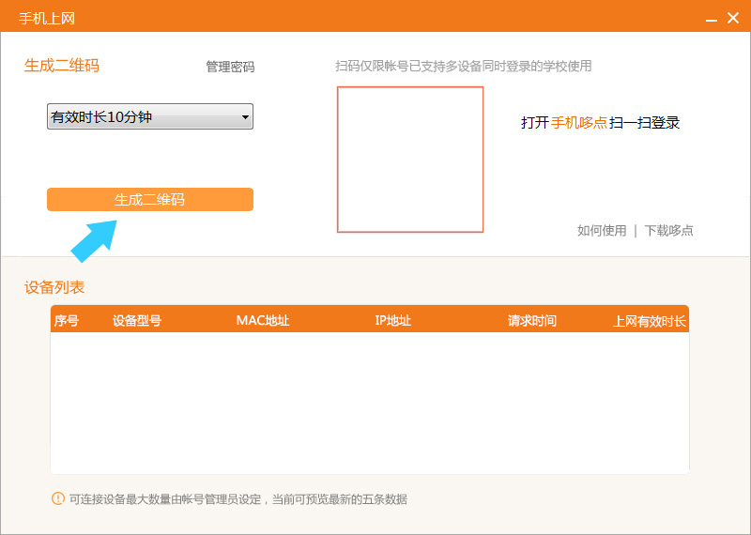Open the 如何使用 help link

[601, 231]
